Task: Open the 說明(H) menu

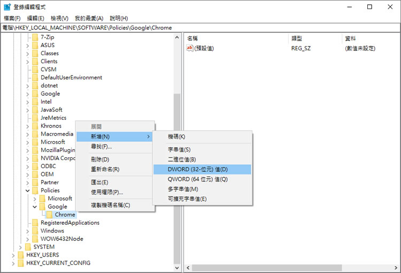Action: [119, 18]
